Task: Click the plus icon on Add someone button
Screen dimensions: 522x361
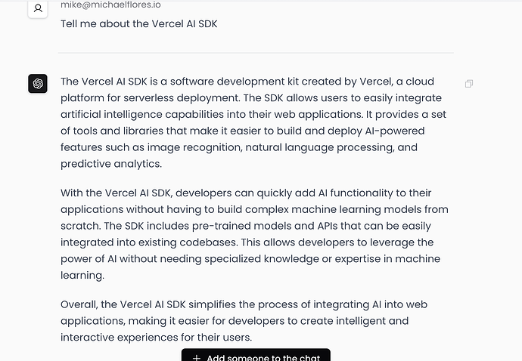Action: pos(197,358)
